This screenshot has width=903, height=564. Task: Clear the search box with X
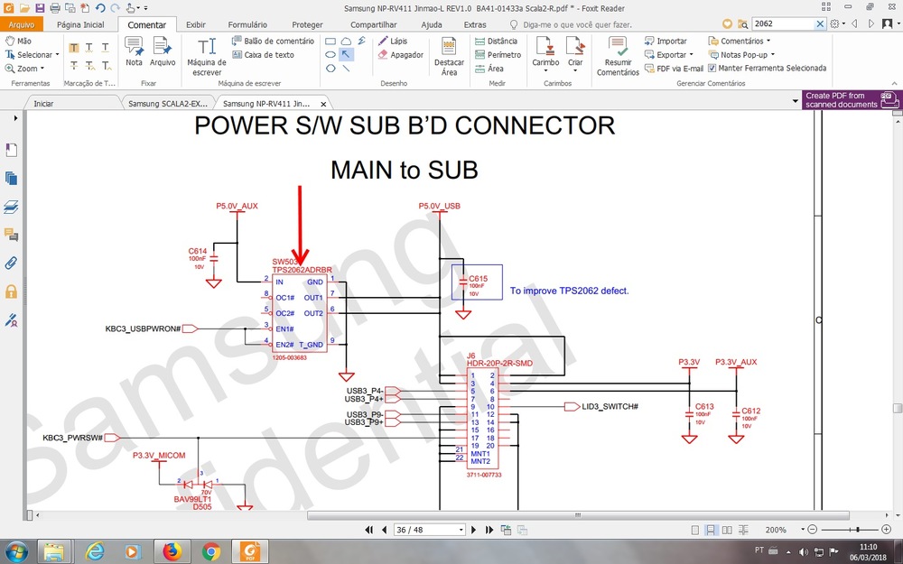click(820, 23)
